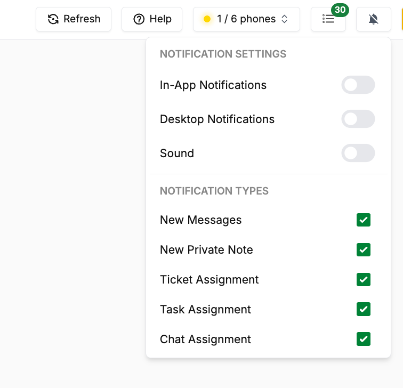Turn on Desktop Notifications switch

point(358,119)
